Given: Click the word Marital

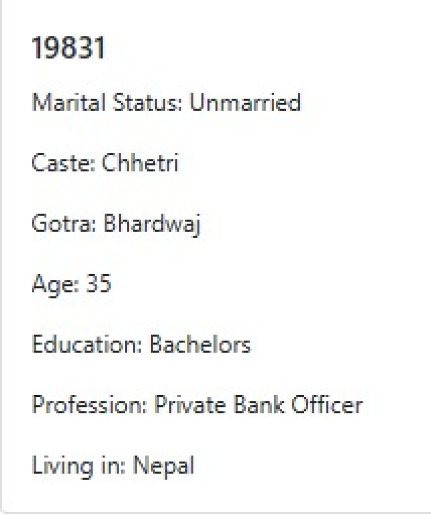Looking at the screenshot, I should [x=55, y=103].
